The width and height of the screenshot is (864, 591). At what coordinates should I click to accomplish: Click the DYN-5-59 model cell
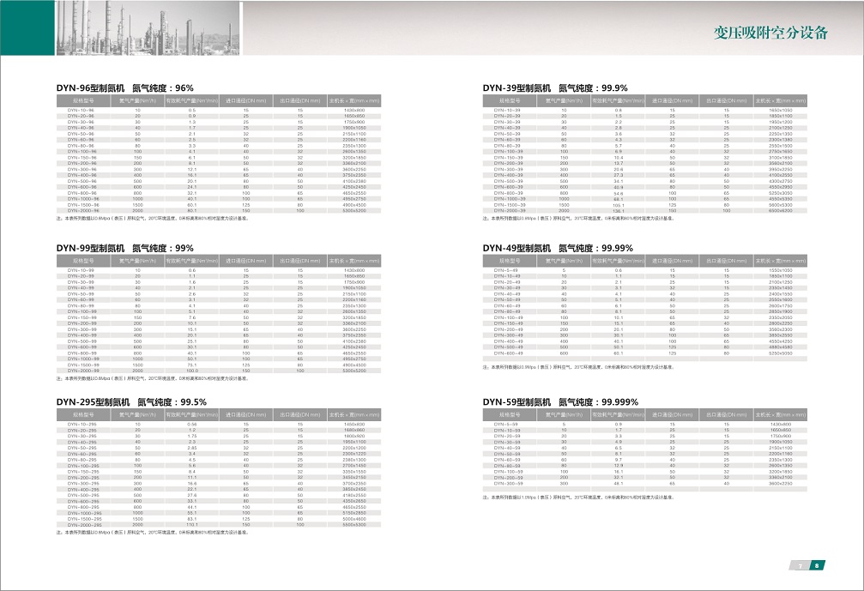(x=506, y=424)
